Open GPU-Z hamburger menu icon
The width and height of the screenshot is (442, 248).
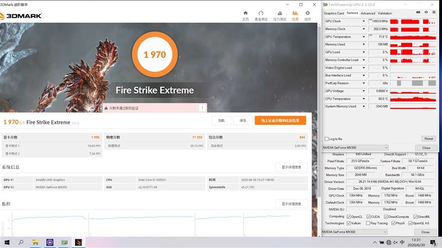434,12
